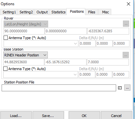
Task: Click Rover Delta-U field
Action: click(x=121, y=44)
